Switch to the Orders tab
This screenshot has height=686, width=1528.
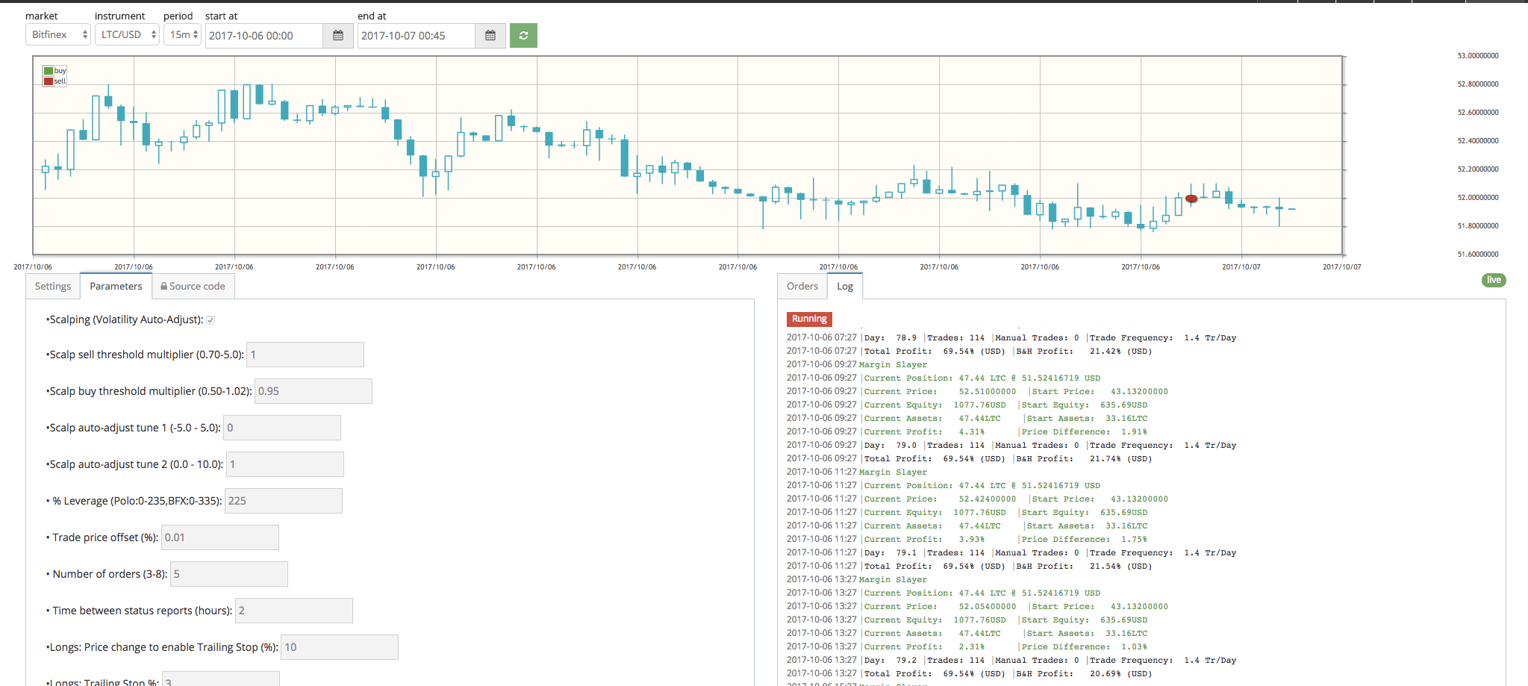[802, 287]
